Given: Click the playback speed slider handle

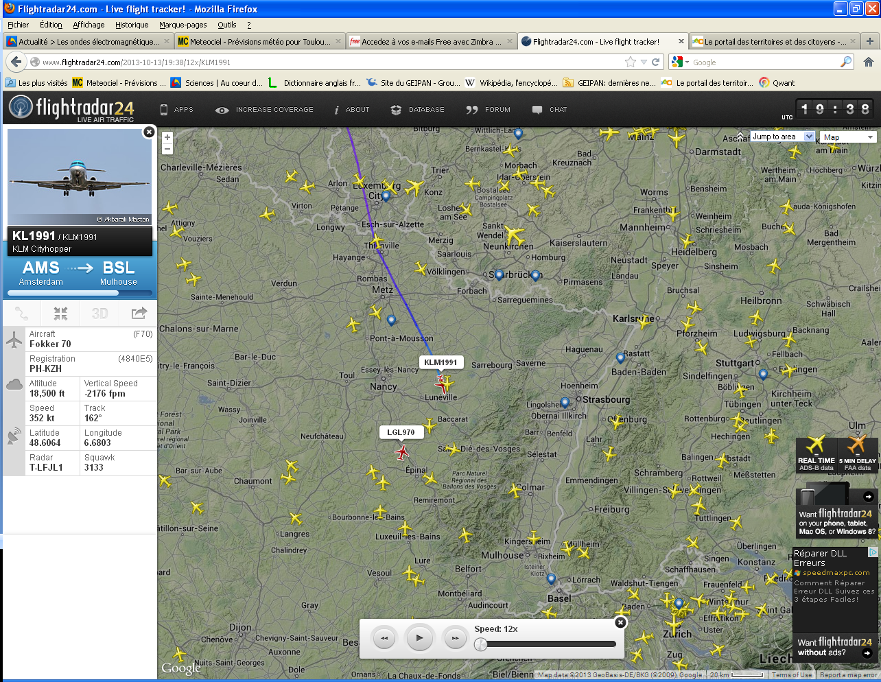Looking at the screenshot, I should (x=481, y=644).
